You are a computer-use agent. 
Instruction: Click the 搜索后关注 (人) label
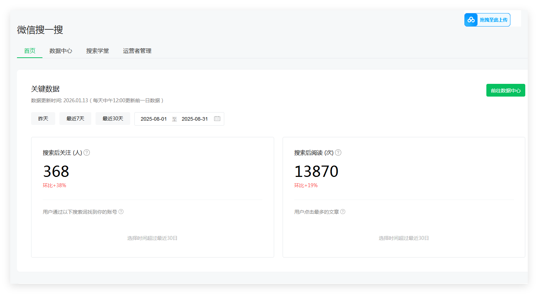(x=62, y=152)
